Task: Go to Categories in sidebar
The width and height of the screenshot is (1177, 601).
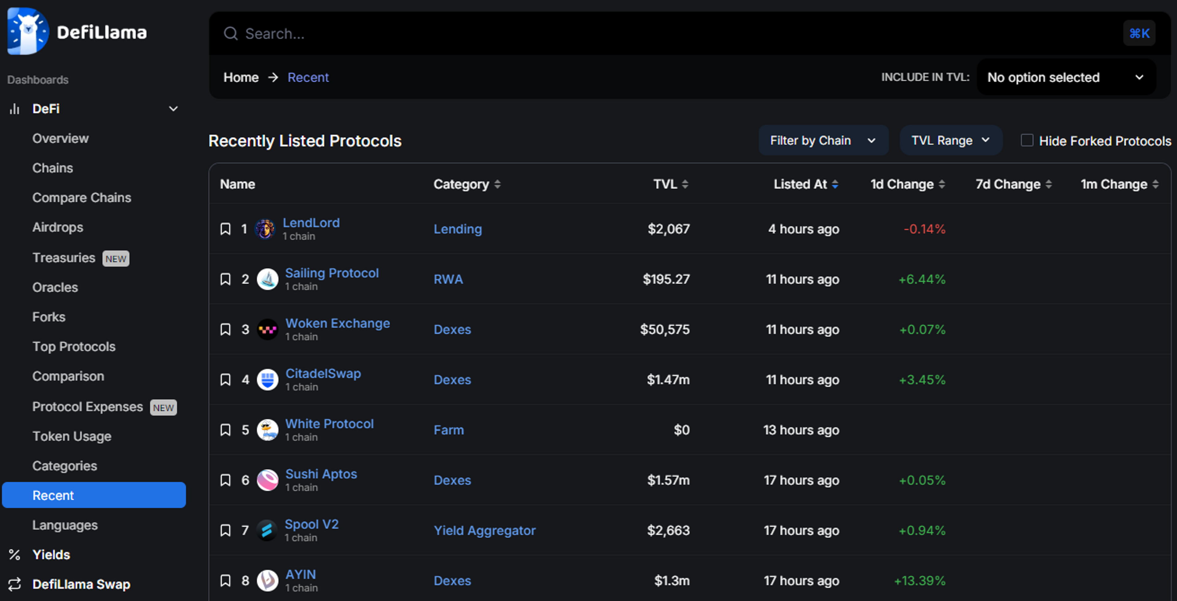Action: (64, 466)
